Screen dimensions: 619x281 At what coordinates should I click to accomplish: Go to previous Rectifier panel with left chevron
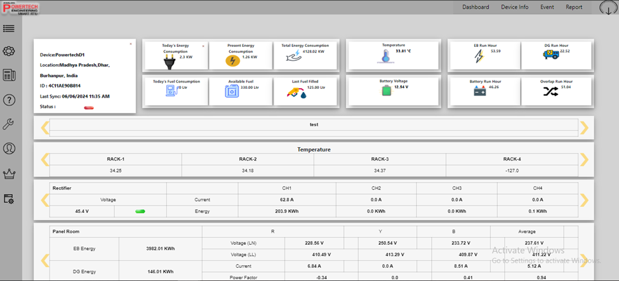45,200
